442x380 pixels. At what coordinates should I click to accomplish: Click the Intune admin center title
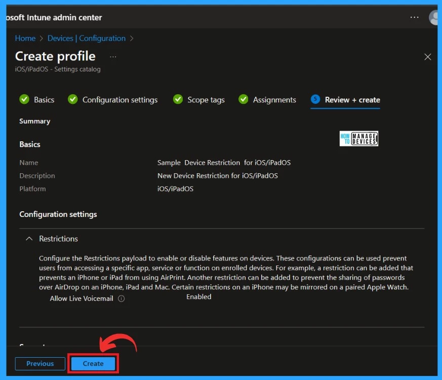pos(54,18)
